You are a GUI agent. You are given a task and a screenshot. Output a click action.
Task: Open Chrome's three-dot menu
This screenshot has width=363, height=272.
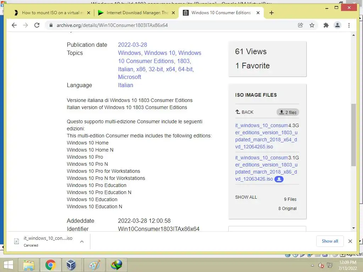coord(349,25)
